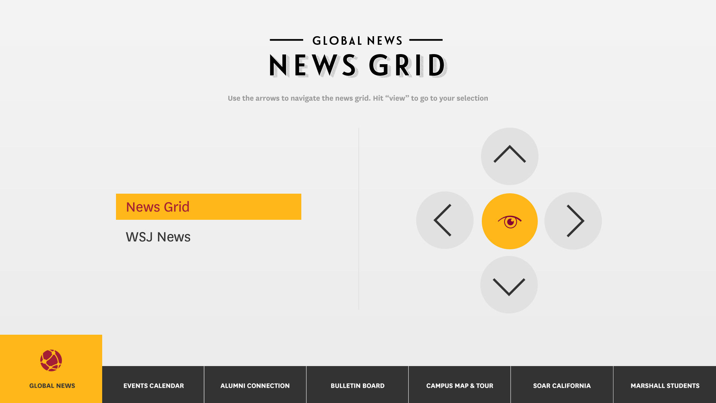Open the Alumni Connection section
The width and height of the screenshot is (716, 403).
255,385
